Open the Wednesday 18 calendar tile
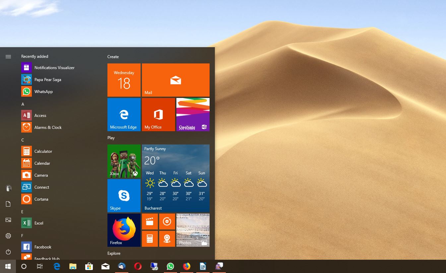The image size is (446, 273). coord(124,80)
